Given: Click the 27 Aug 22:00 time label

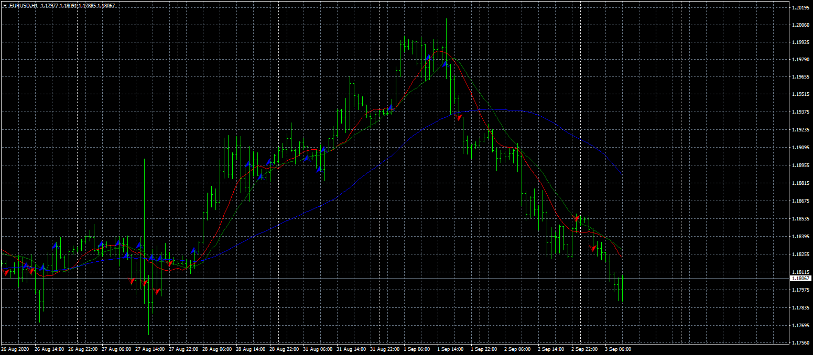Looking at the screenshot, I should click(x=183, y=349).
